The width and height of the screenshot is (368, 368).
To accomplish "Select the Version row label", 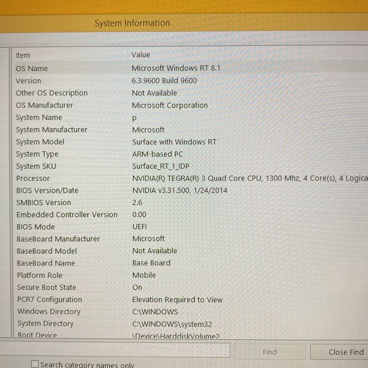I will pos(28,81).
